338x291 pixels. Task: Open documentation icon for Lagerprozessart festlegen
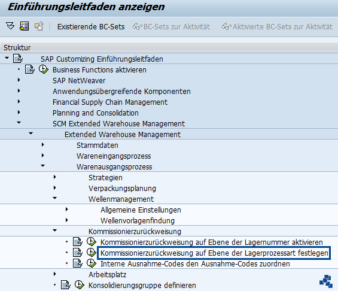pos(77,253)
